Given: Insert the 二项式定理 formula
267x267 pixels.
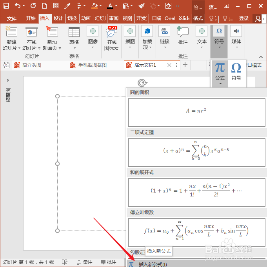Looking at the screenshot, I should [x=197, y=153].
